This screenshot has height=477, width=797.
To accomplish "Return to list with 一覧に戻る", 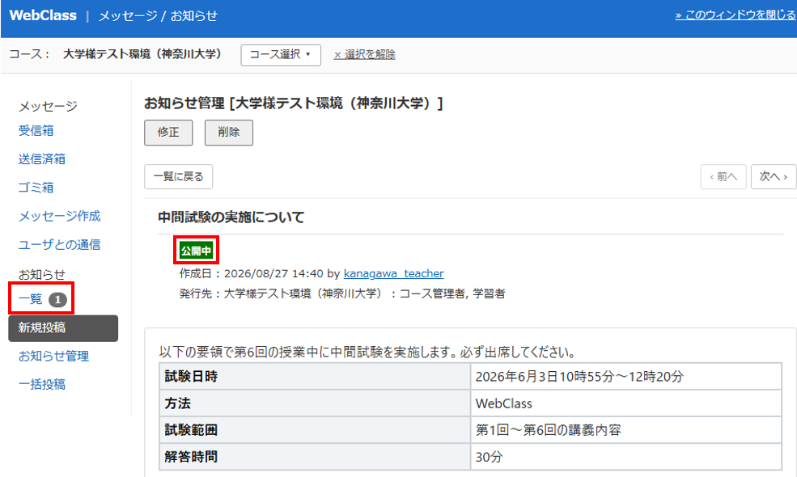I will coord(178,177).
